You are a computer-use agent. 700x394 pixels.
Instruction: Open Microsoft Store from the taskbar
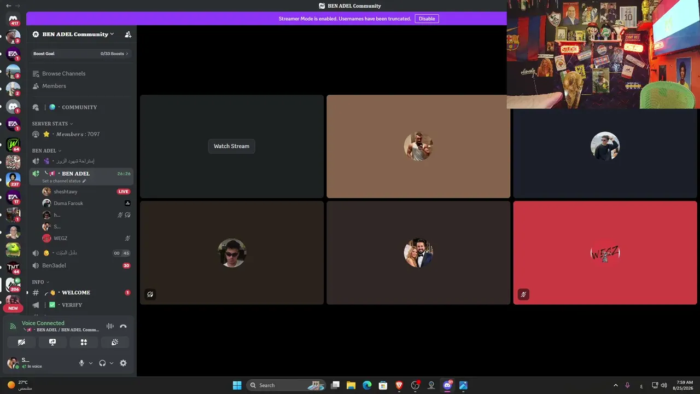pos(383,385)
